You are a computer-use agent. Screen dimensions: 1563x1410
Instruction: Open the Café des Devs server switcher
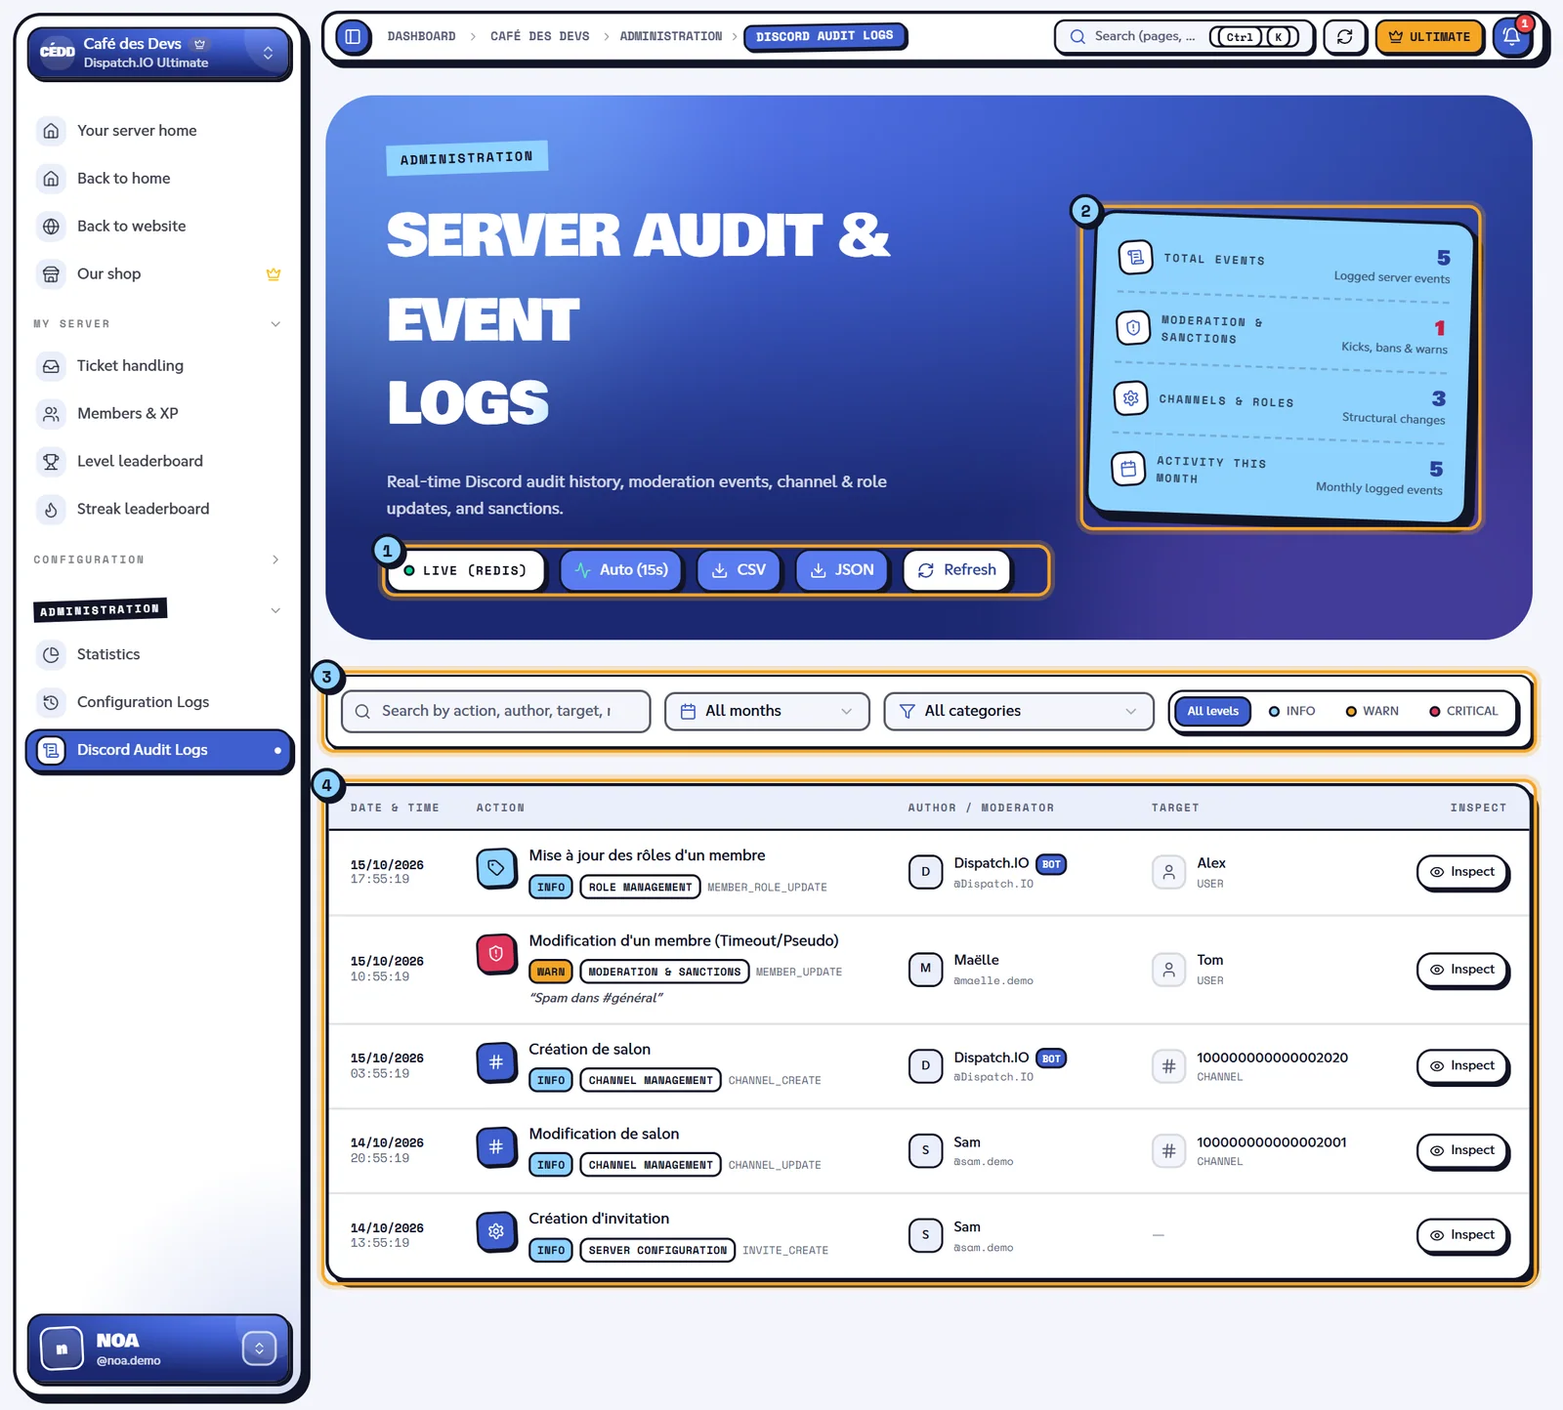click(159, 53)
